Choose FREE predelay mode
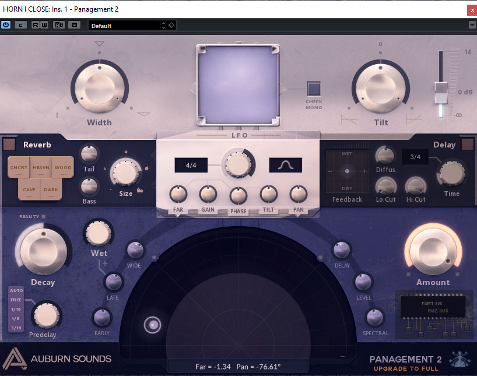 coord(16,300)
